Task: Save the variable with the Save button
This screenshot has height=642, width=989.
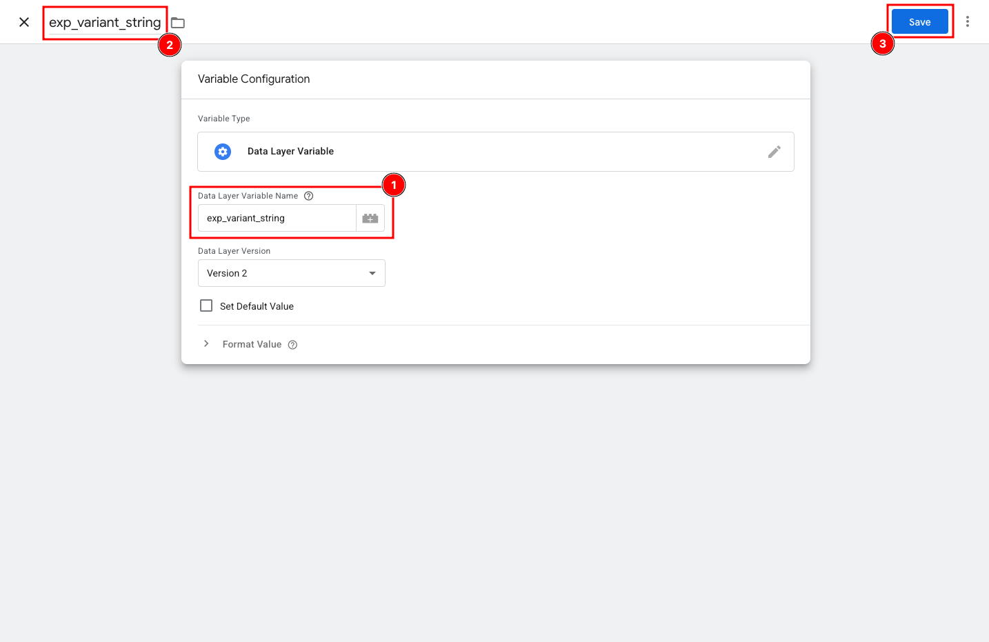Action: [919, 22]
